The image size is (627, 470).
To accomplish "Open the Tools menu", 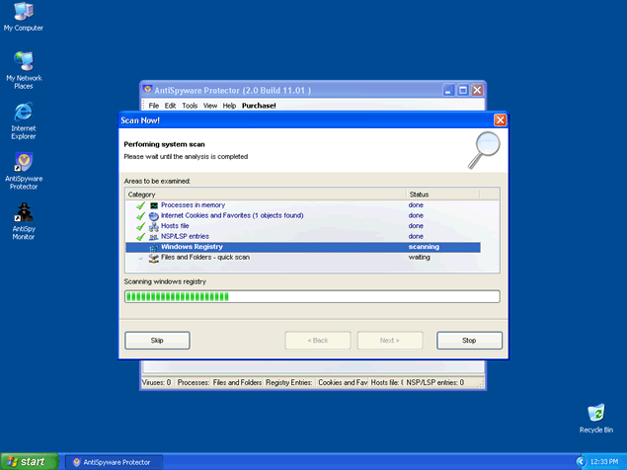I will coord(190,106).
